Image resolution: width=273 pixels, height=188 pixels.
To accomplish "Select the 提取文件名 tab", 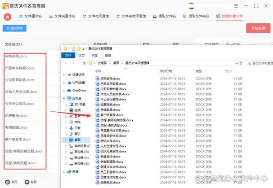I will tap(164, 16).
